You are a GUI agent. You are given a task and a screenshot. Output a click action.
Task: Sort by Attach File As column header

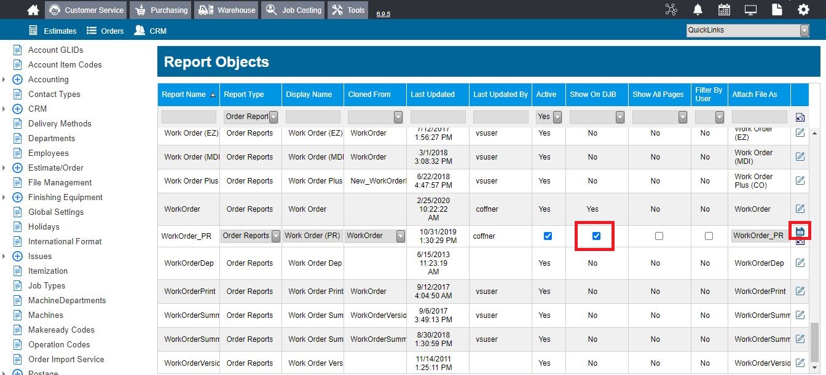[x=760, y=95]
